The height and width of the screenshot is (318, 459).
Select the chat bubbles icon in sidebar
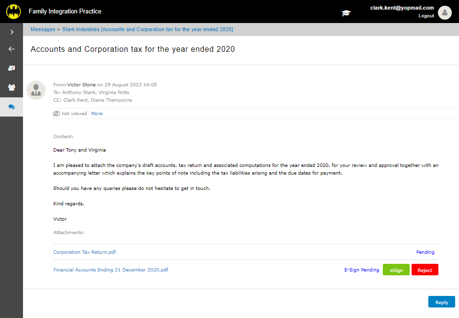11,107
